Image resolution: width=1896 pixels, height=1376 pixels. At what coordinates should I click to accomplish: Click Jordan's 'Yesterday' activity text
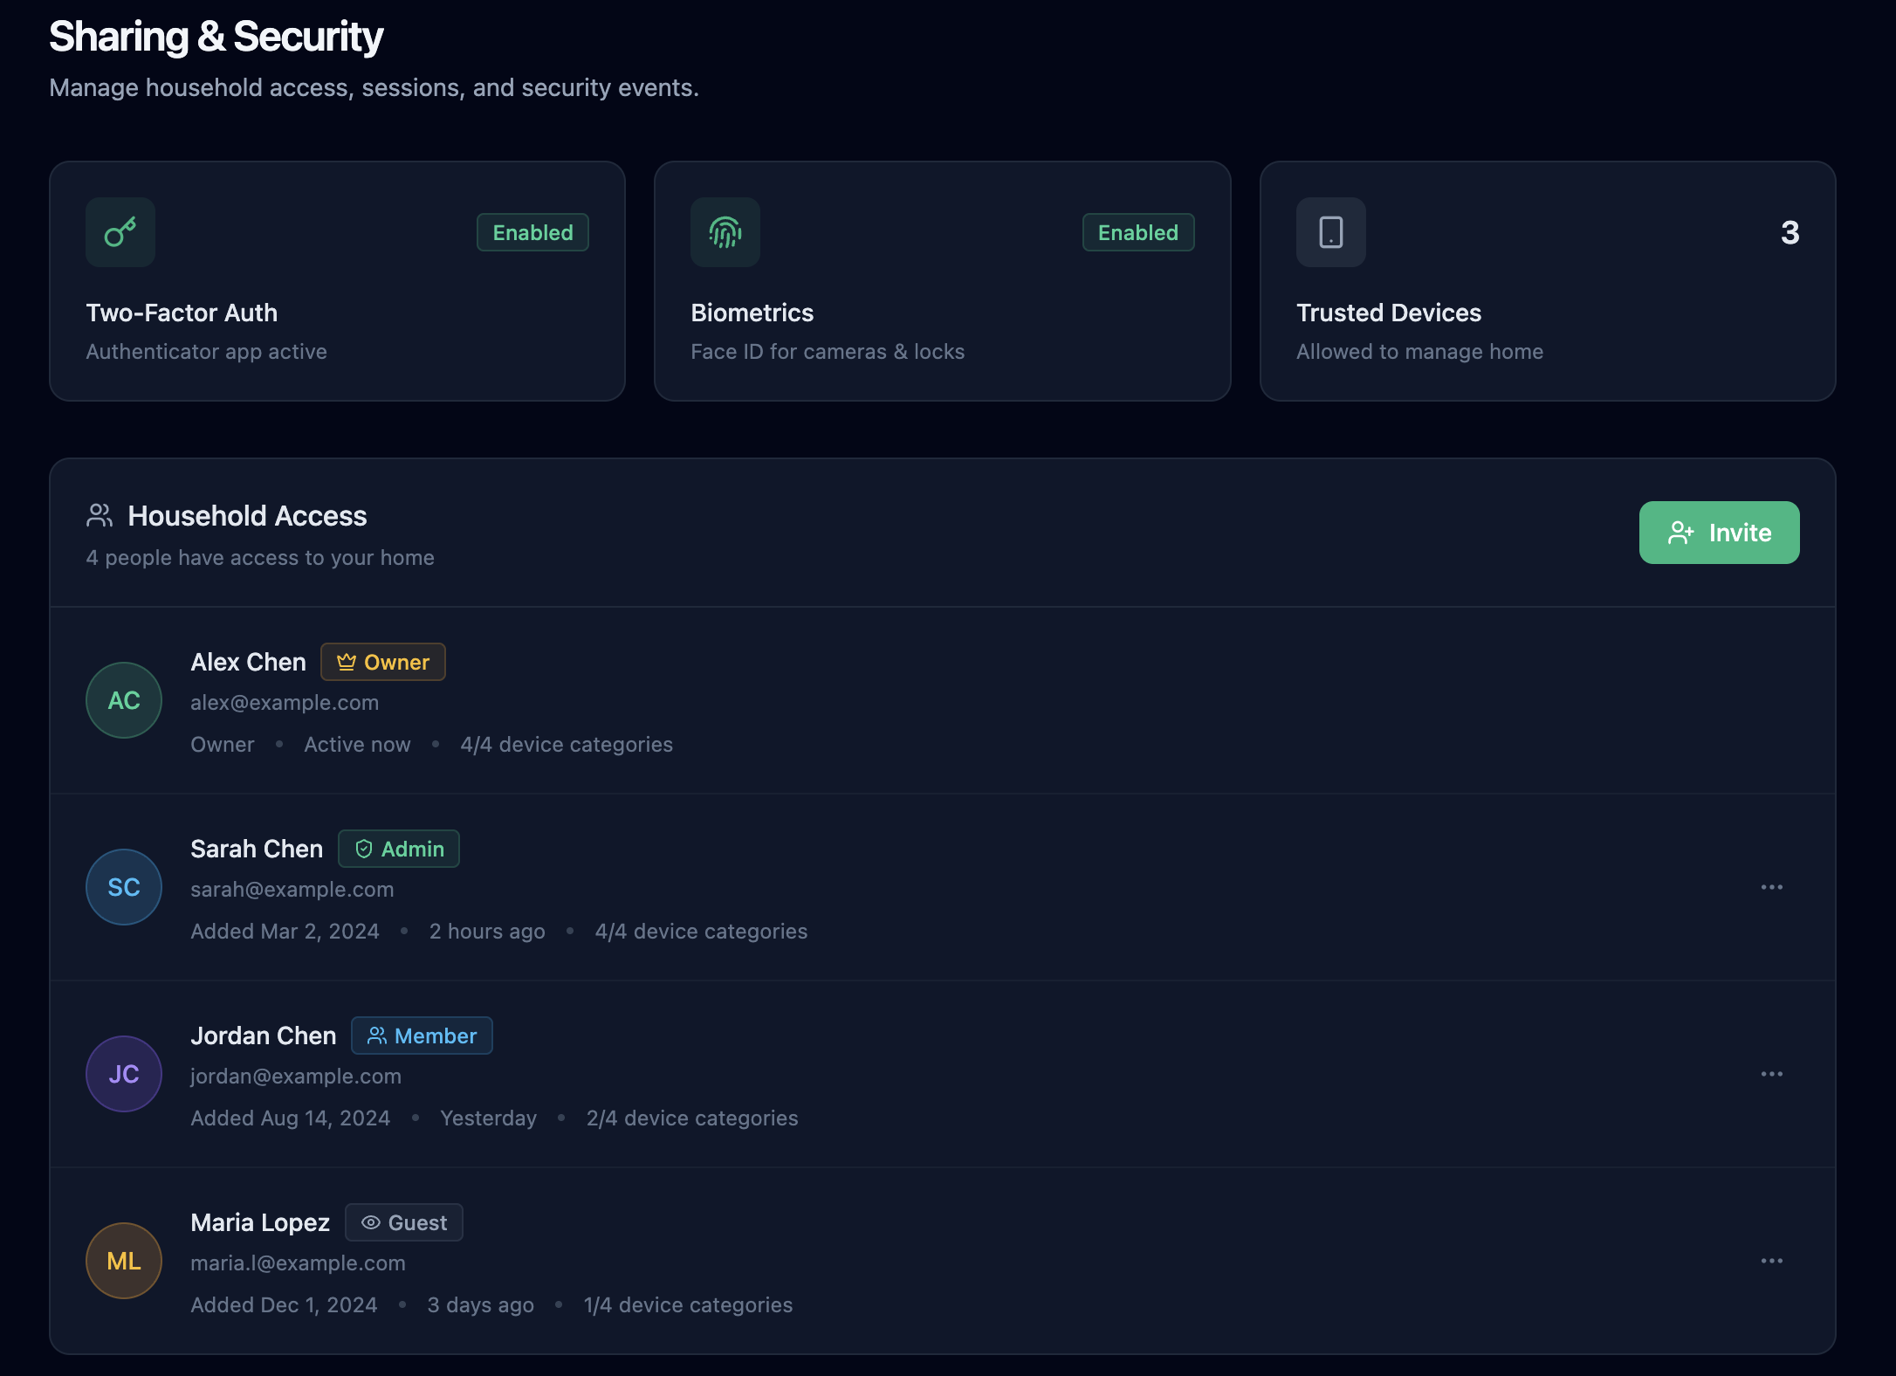tap(488, 1118)
